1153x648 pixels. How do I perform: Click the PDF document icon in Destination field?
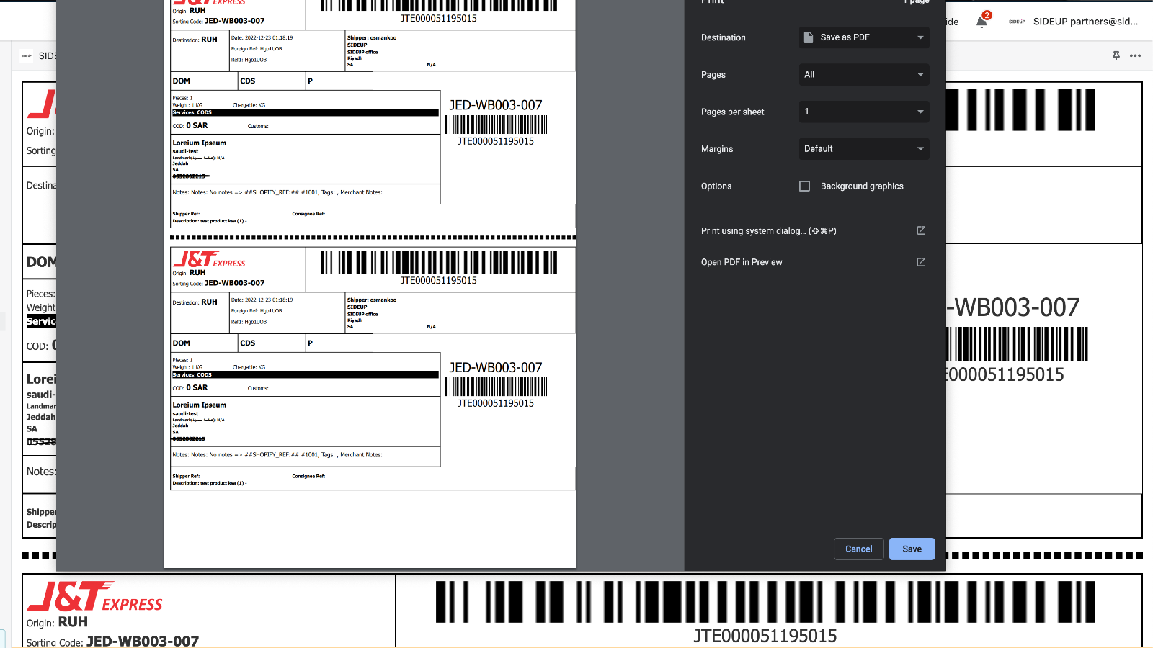809,37
